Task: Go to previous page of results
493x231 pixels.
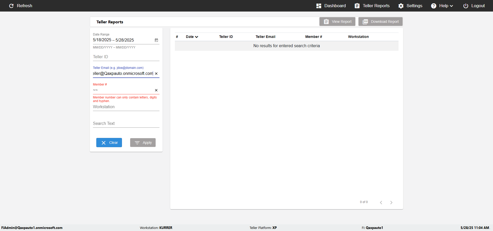Action: [x=381, y=203]
